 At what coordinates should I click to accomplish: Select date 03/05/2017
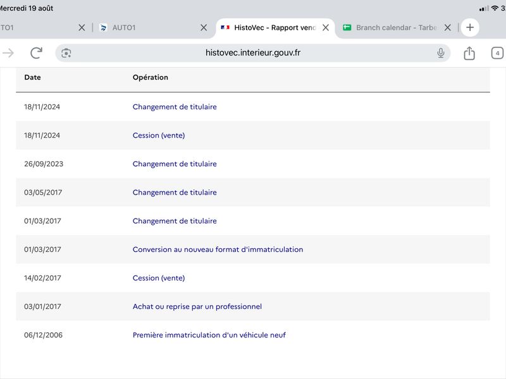(43, 193)
